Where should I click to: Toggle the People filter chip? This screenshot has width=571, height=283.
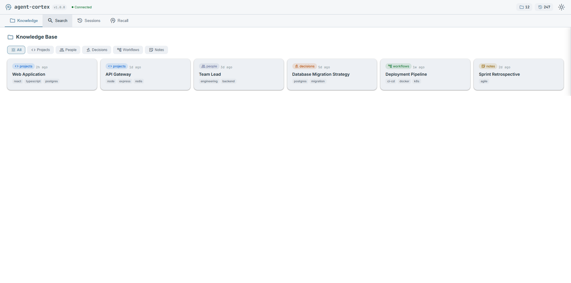(x=68, y=50)
